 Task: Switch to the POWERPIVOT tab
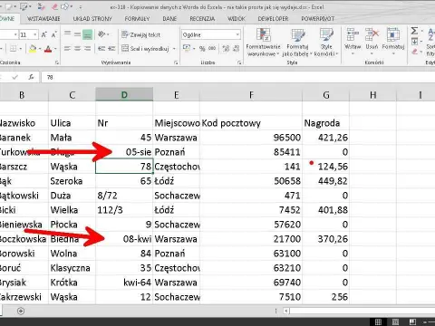pos(318,19)
